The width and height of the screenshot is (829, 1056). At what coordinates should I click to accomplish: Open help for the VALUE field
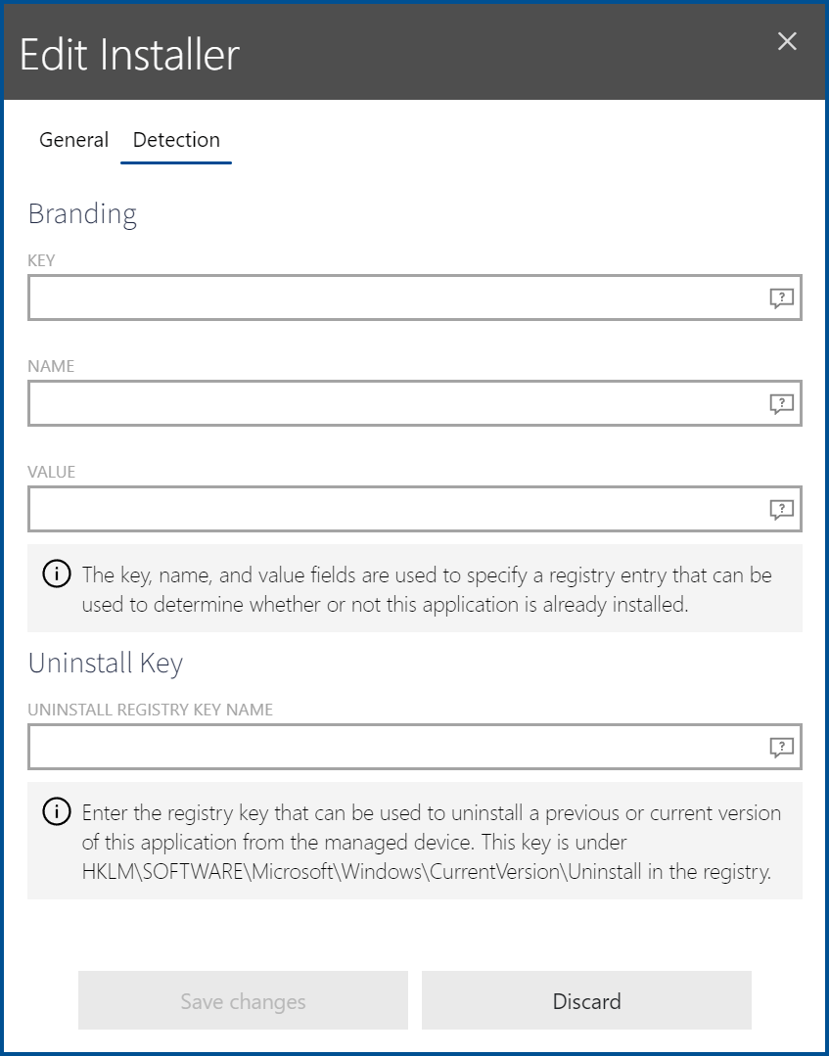pos(781,509)
